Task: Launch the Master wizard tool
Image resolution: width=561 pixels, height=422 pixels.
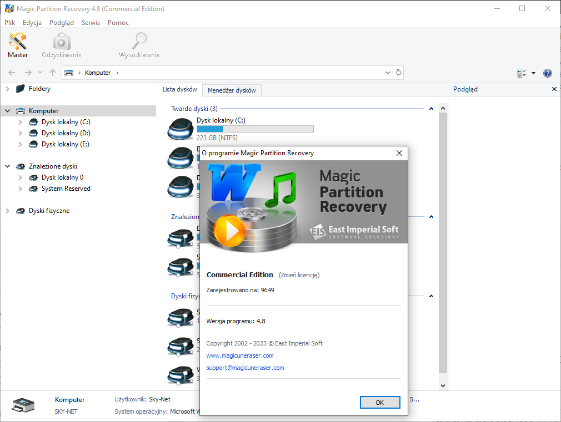Action: (x=18, y=45)
